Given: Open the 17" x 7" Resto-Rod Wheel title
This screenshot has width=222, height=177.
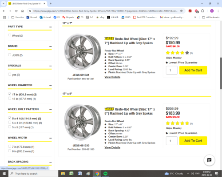Looking at the screenshot, I should [130, 41].
